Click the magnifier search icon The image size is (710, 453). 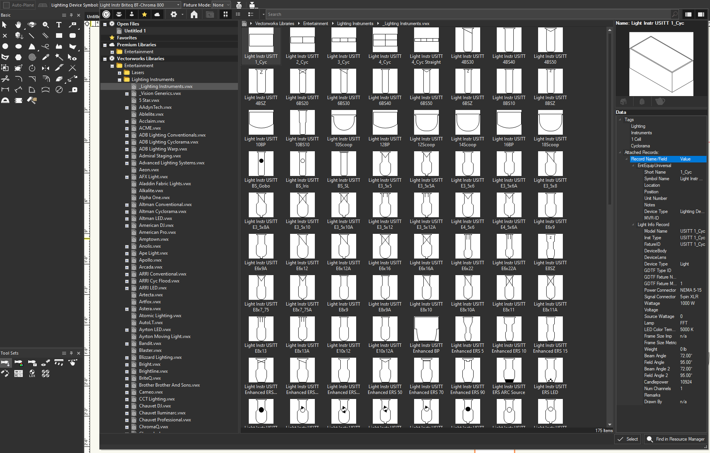click(674, 14)
